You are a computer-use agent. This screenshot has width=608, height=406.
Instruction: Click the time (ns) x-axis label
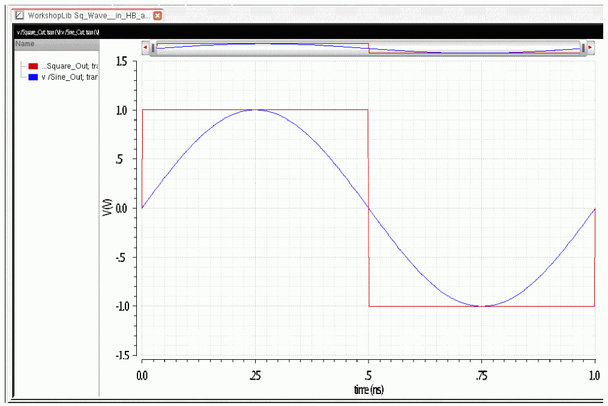point(369,389)
